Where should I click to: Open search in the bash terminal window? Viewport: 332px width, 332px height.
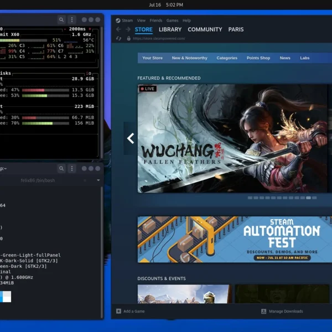pos(61,168)
